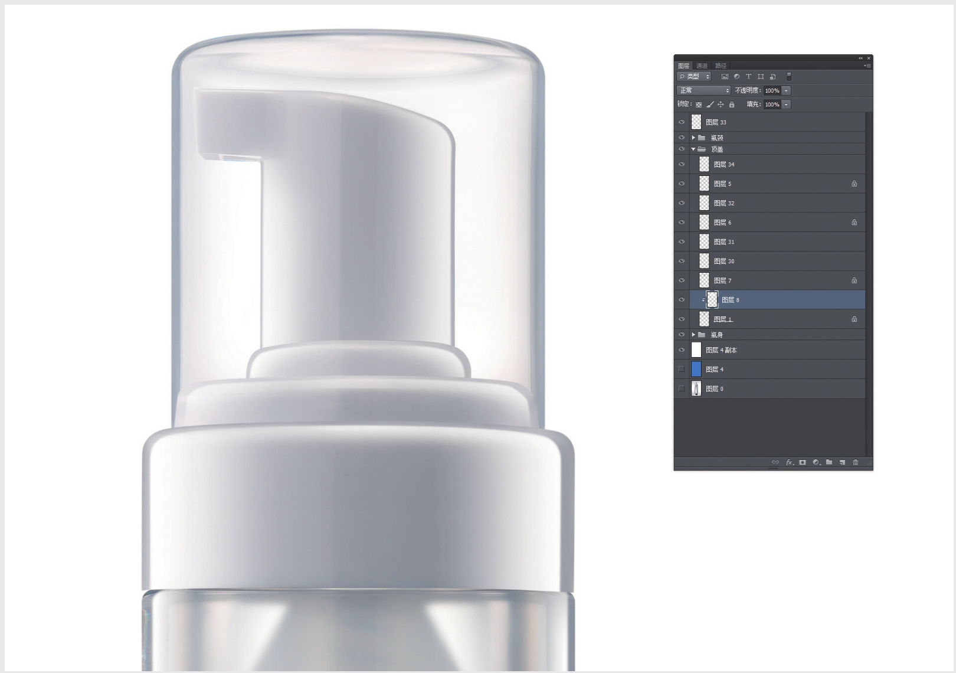Click the delete layer trash icon
The image size is (956, 673).
point(855,462)
